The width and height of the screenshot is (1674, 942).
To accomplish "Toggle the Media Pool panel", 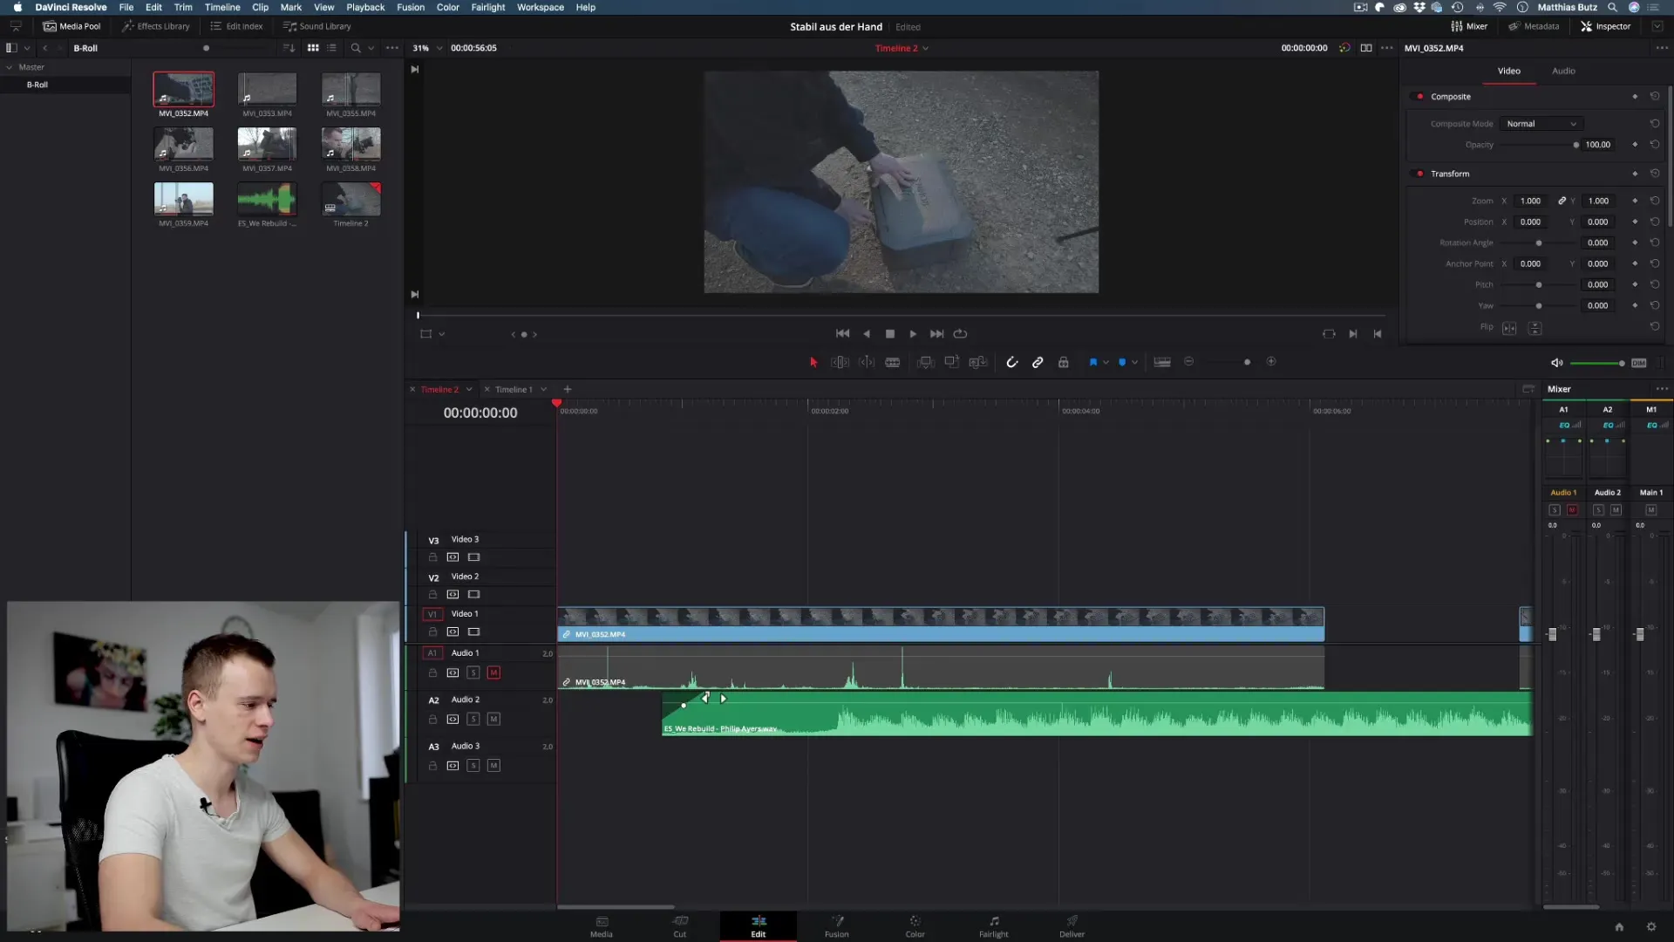I will (x=72, y=26).
